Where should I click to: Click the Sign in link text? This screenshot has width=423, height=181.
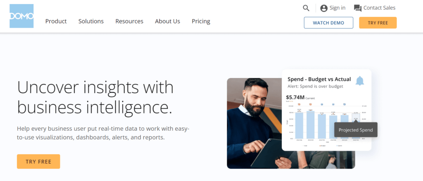337,8
